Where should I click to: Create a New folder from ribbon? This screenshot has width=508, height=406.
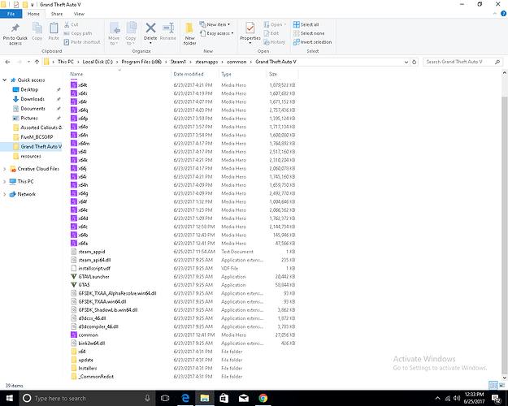pos(189,34)
